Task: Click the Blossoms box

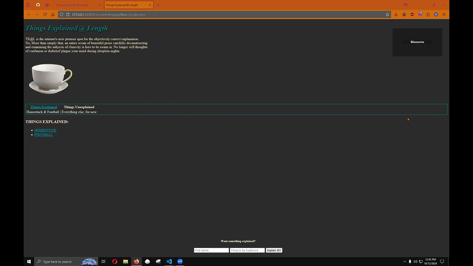Action: coord(417,42)
